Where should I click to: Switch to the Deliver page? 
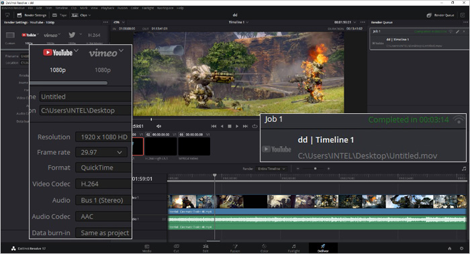pyautogui.click(x=323, y=249)
